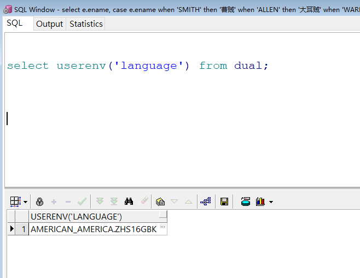Click the insert record plus icon
This screenshot has height=278, width=360.
[x=54, y=202]
